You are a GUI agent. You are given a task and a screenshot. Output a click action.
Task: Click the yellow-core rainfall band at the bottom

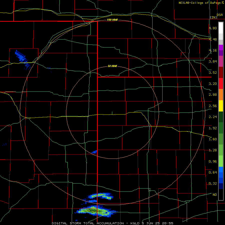point(96,211)
